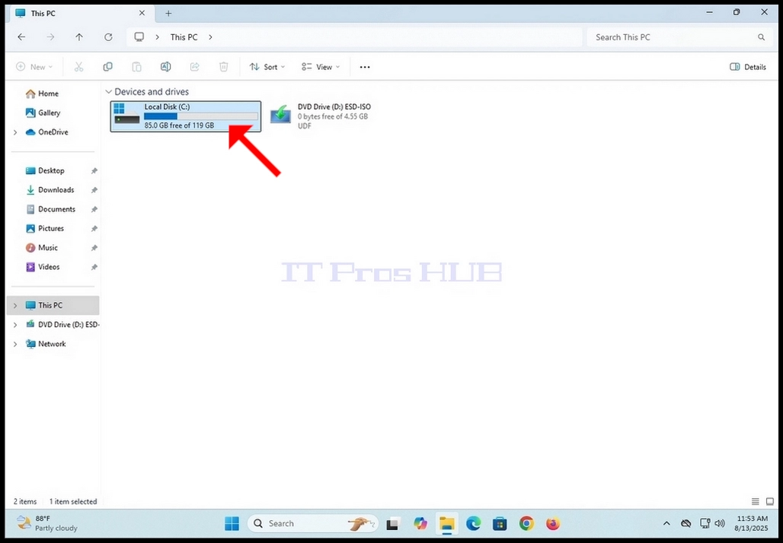
Task: Click File Explorer on the taskbar
Action: 446,523
